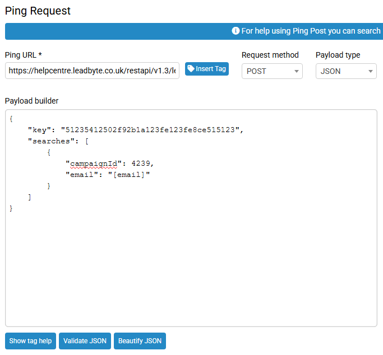Click the Request method label

(270, 55)
